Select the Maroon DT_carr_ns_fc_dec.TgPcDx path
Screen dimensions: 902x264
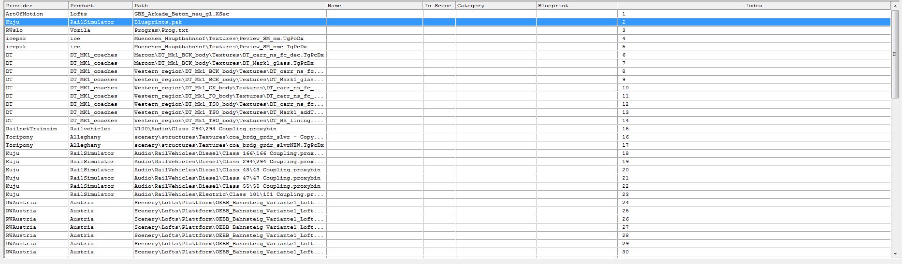coord(229,55)
